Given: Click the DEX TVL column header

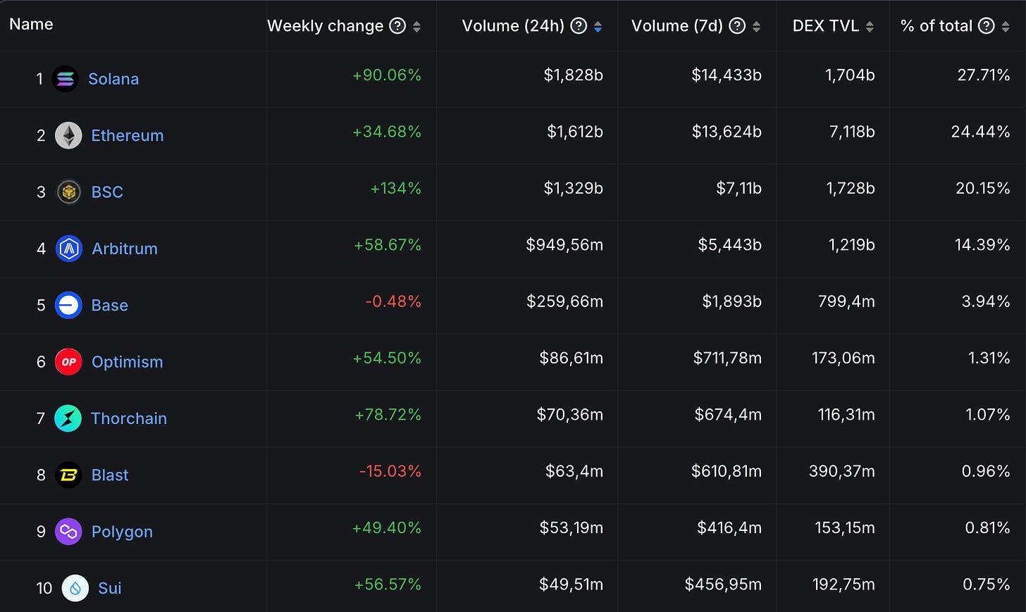Looking at the screenshot, I should (x=826, y=26).
